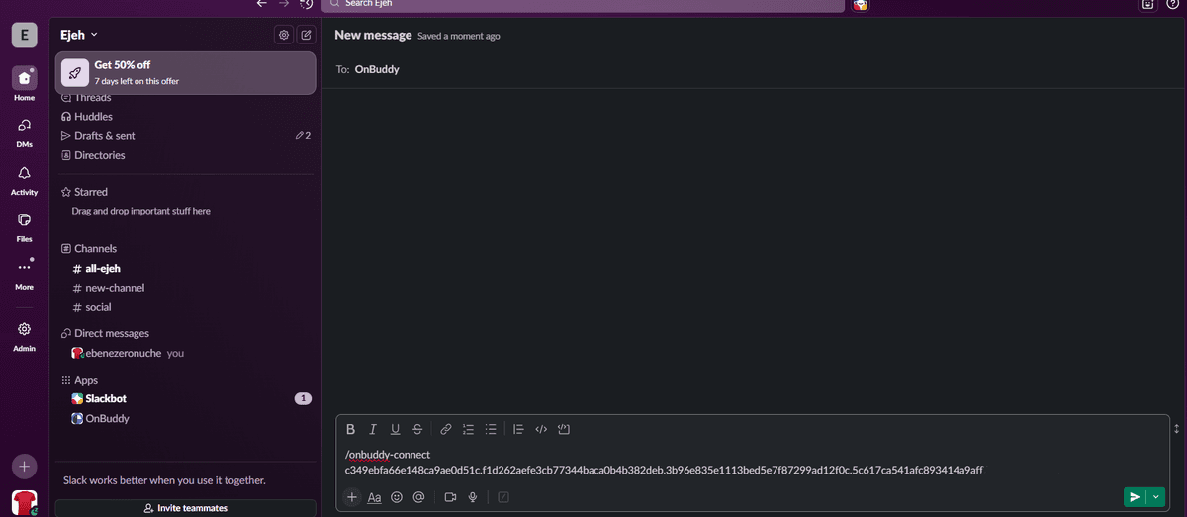This screenshot has width=1187, height=517.
Task: Insert a blockquote in composer
Action: tap(518, 429)
